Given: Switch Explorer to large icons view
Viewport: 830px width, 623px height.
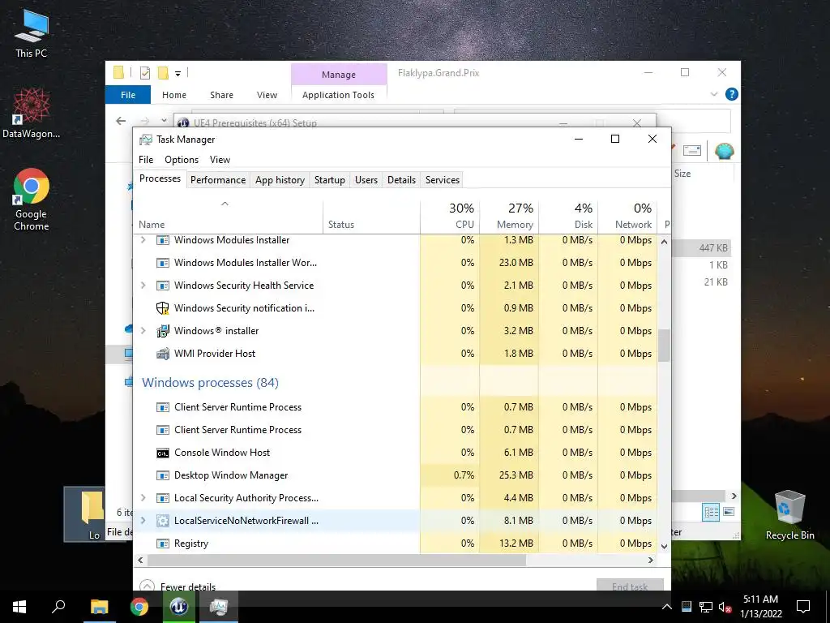Looking at the screenshot, I should [x=729, y=512].
